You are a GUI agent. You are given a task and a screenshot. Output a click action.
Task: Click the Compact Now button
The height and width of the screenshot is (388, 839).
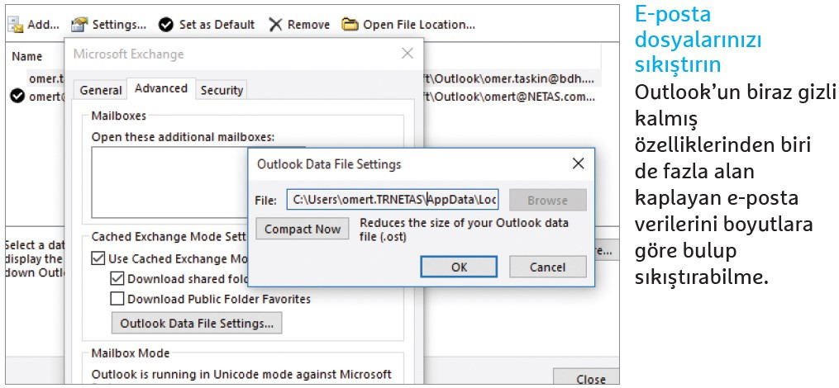coord(303,229)
